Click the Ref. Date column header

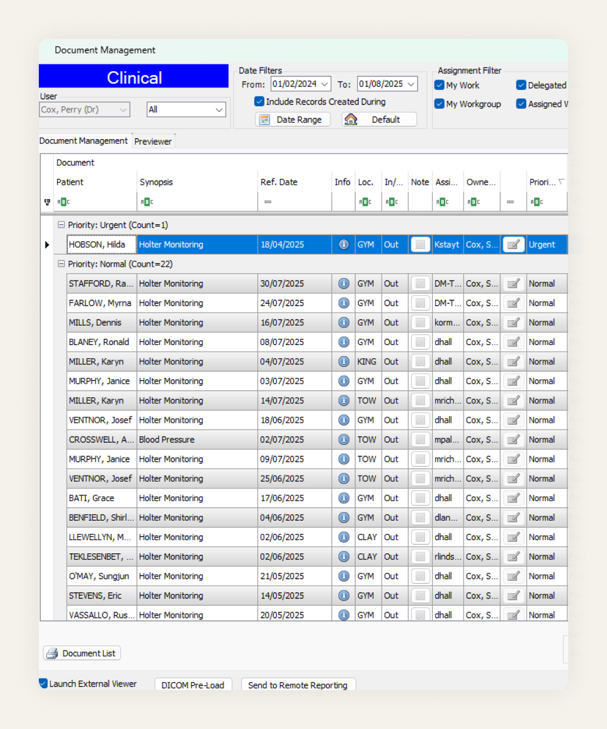[295, 182]
